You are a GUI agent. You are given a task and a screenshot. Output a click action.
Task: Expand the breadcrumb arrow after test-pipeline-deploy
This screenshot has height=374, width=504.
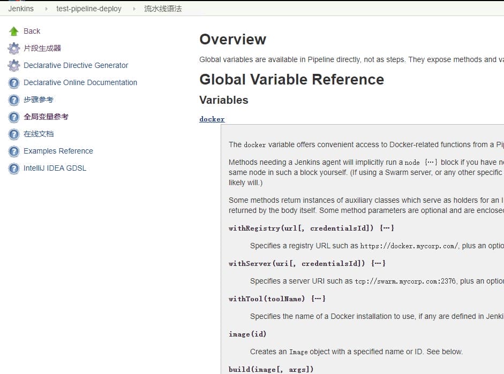(x=133, y=9)
